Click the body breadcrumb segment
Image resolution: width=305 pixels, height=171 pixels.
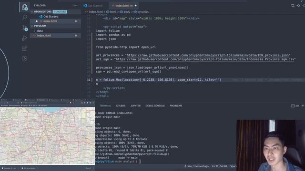(125, 12)
